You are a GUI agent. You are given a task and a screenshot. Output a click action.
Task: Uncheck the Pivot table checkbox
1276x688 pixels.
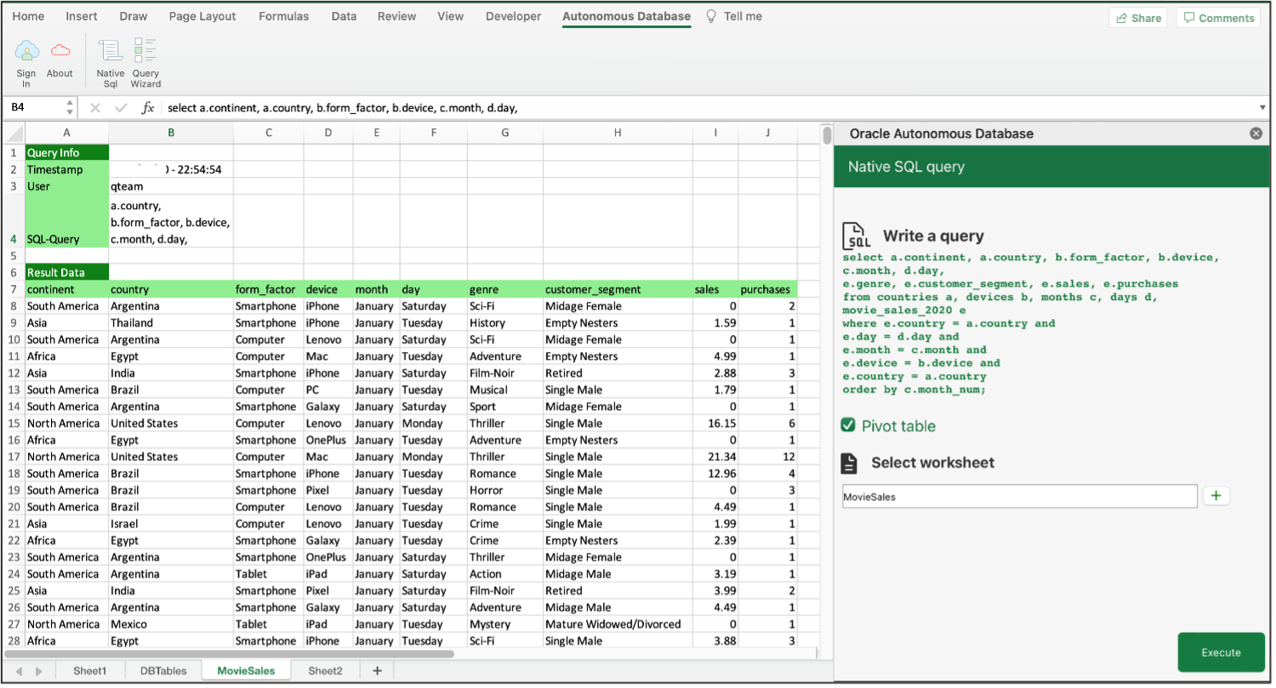(x=848, y=427)
